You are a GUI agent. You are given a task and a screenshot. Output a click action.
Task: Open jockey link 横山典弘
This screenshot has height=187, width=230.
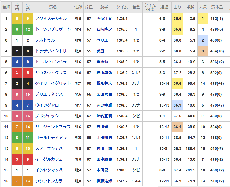pos(104,73)
